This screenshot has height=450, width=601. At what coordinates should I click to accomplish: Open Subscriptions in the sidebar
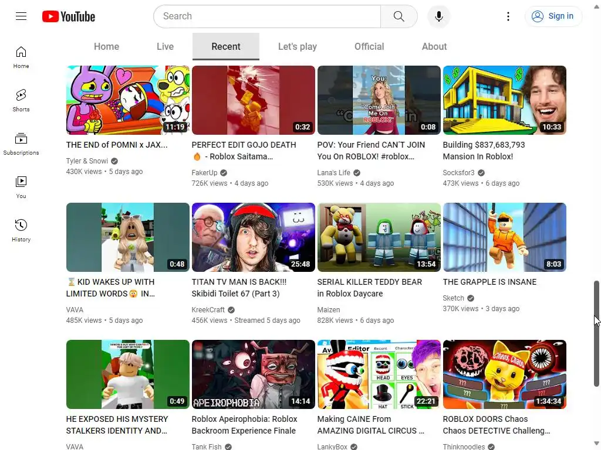point(21,144)
